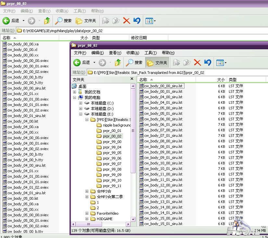The height and width of the screenshot is (238, 268).
Task: Click the Up folder icon in front window
Action: click(118, 63)
